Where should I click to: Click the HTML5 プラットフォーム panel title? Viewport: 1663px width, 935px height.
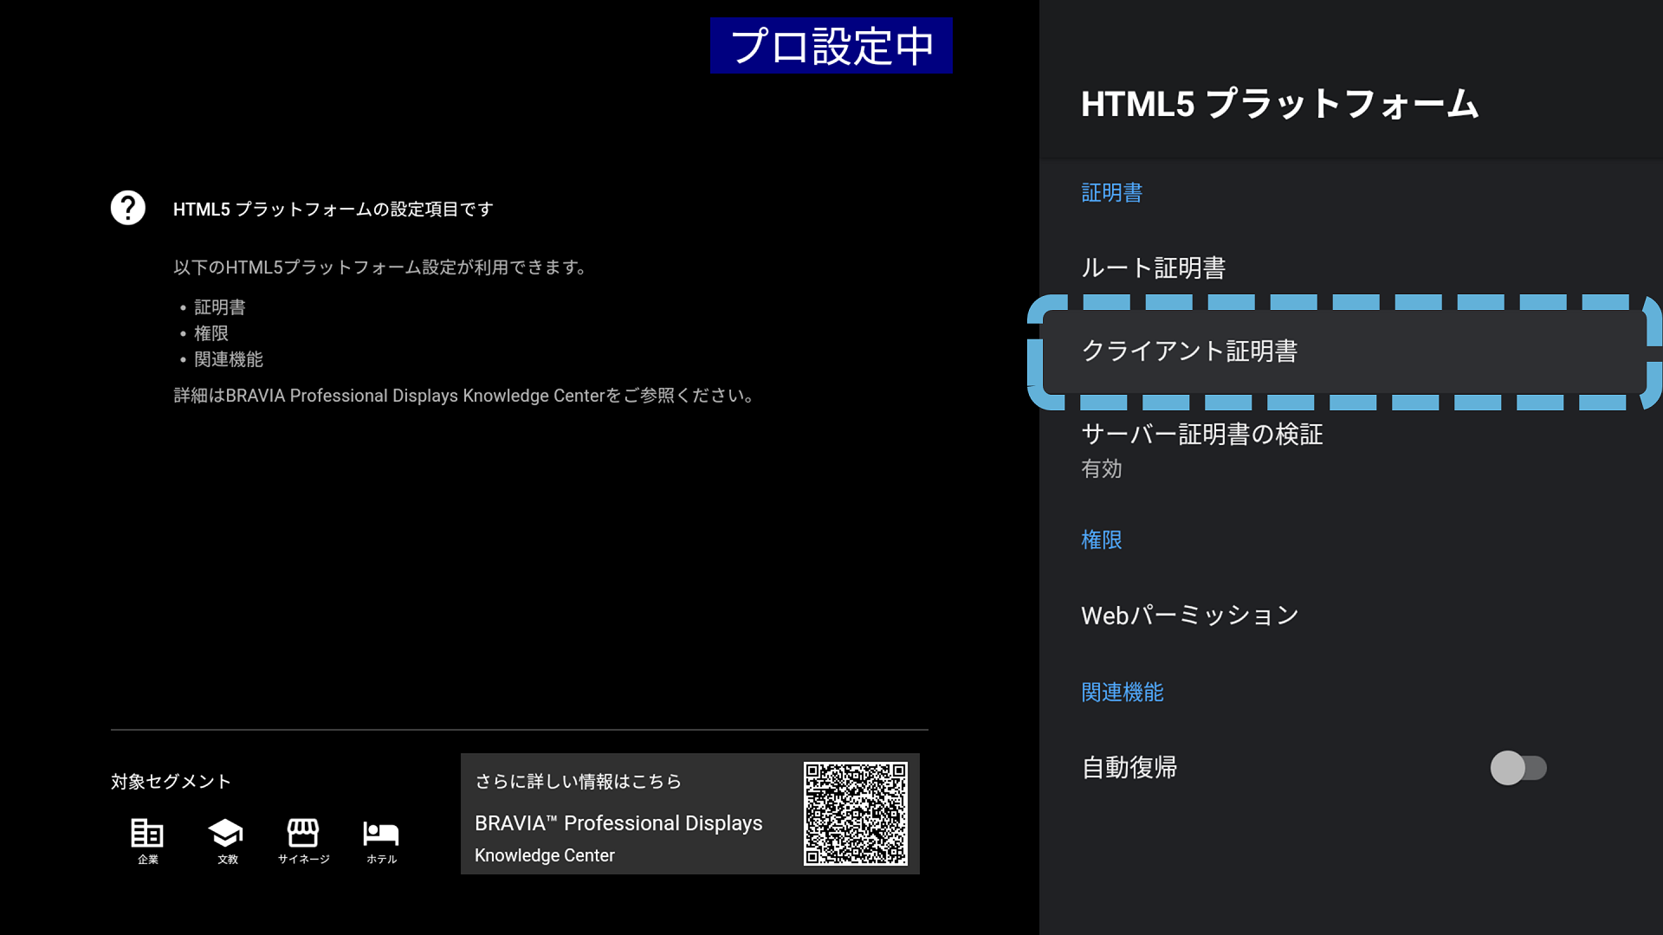click(x=1279, y=104)
